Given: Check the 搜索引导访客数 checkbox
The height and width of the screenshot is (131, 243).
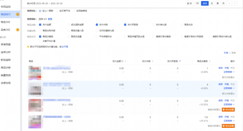Looking at the screenshot, I should (153, 36).
